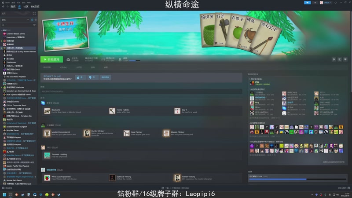Click the Master Climber achievement icon
This screenshot has height=198, width=352.
166,133
